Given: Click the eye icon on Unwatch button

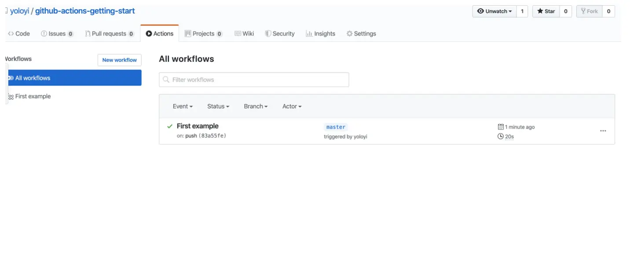Looking at the screenshot, I should 480,11.
